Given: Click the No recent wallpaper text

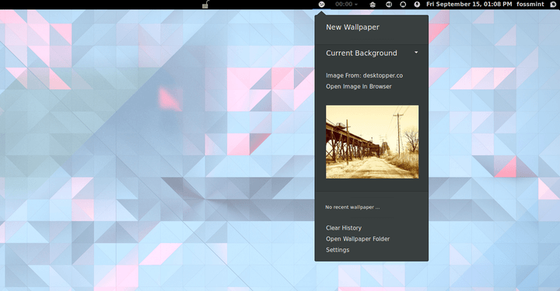Looking at the screenshot, I should click(x=352, y=207).
